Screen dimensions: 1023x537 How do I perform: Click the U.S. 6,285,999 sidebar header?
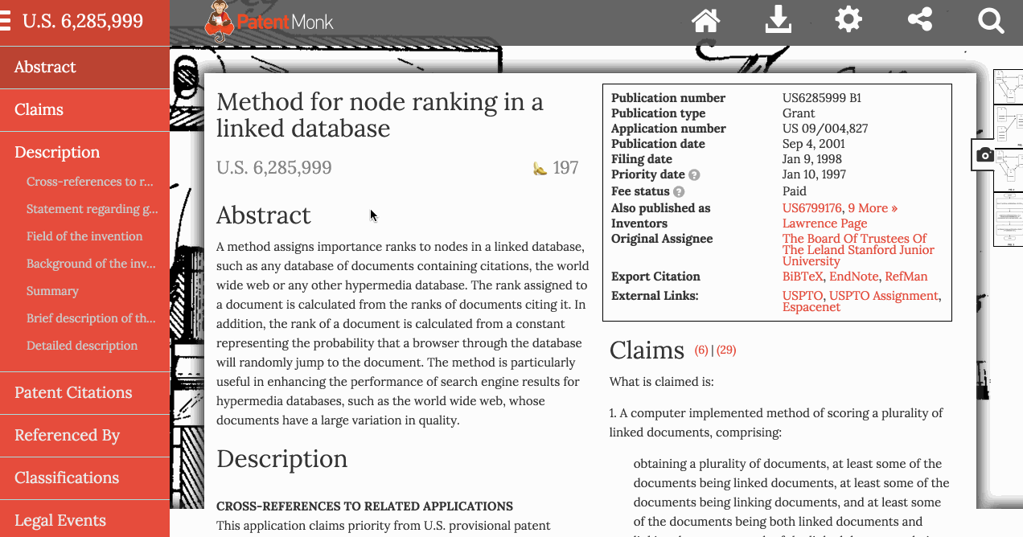point(83,21)
